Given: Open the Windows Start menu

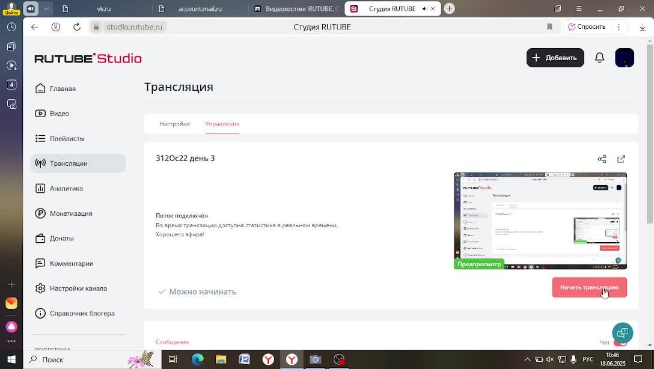Looking at the screenshot, I should click(11, 359).
